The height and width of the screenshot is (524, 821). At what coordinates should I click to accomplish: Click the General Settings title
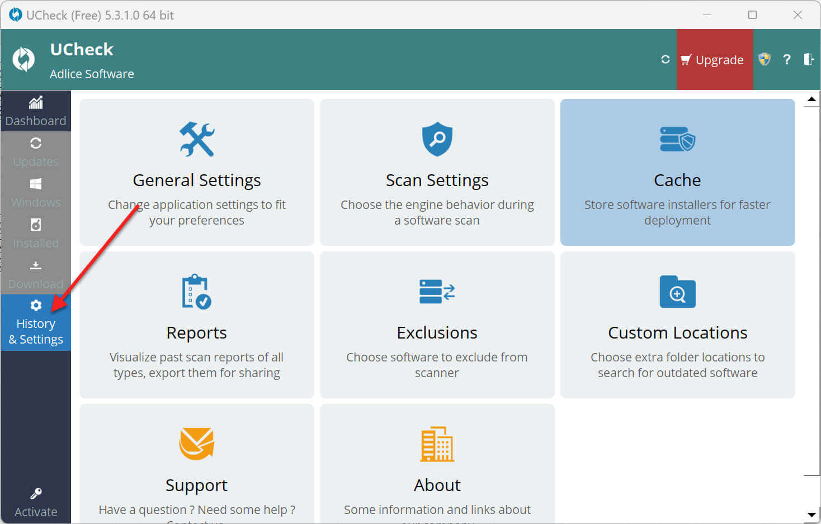pyautogui.click(x=197, y=180)
